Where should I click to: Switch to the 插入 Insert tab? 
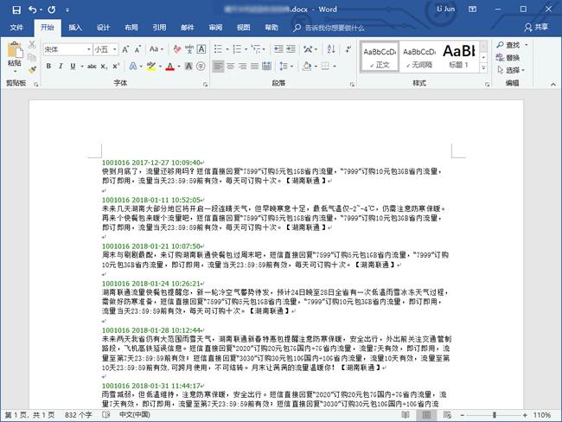75,28
